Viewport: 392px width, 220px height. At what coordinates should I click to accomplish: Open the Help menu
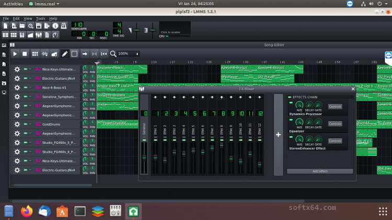coord(53,18)
